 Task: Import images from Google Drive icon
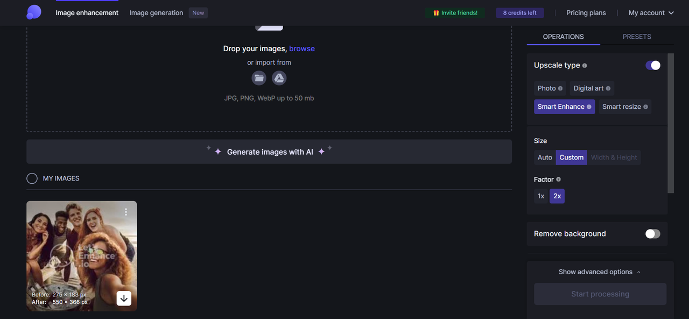(x=279, y=78)
